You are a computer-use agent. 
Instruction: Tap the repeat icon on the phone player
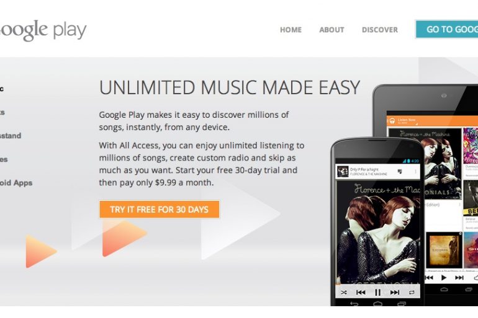(412, 293)
